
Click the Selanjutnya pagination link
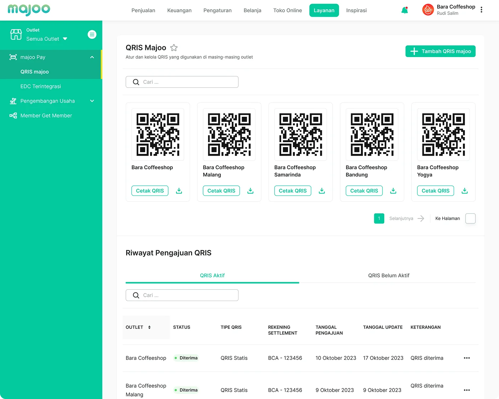click(401, 218)
